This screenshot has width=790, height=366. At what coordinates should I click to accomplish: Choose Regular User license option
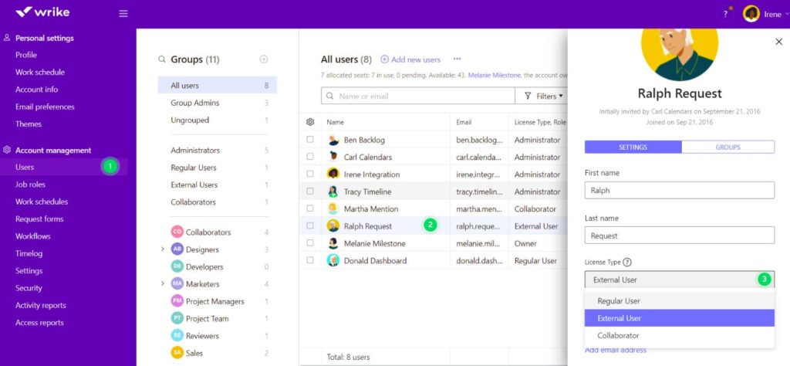[680, 301]
